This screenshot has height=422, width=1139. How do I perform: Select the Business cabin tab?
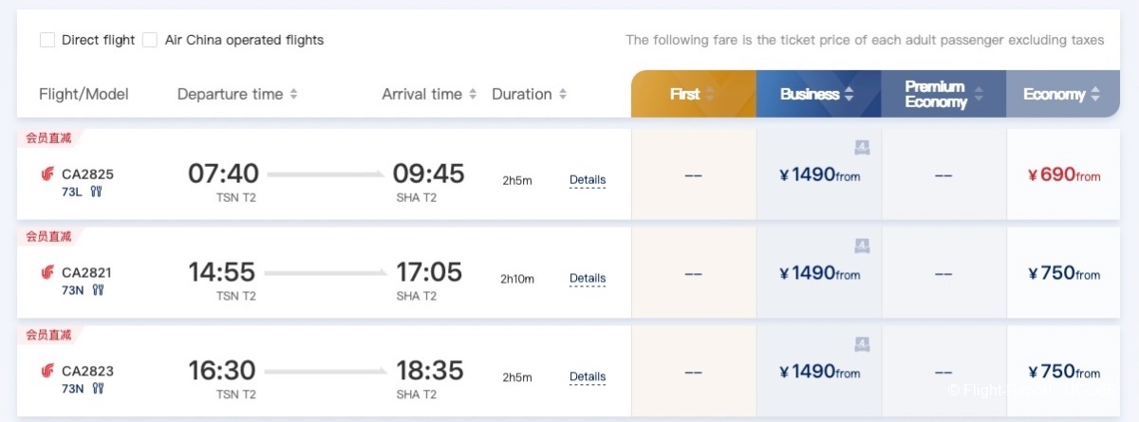click(817, 94)
